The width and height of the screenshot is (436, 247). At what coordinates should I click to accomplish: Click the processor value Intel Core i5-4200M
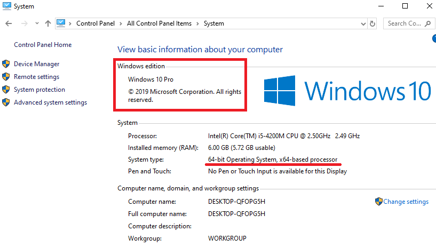tap(284, 136)
